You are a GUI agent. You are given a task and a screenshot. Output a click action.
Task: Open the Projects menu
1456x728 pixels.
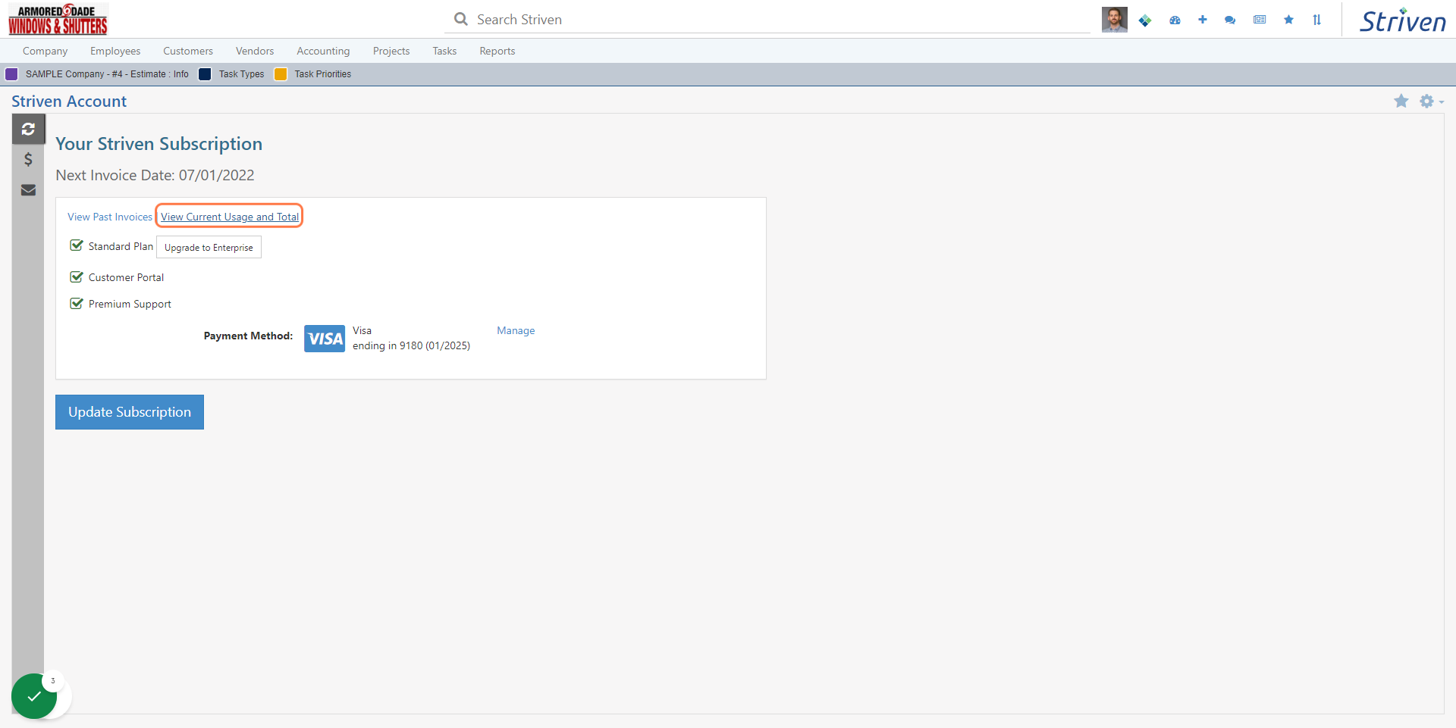pos(391,51)
